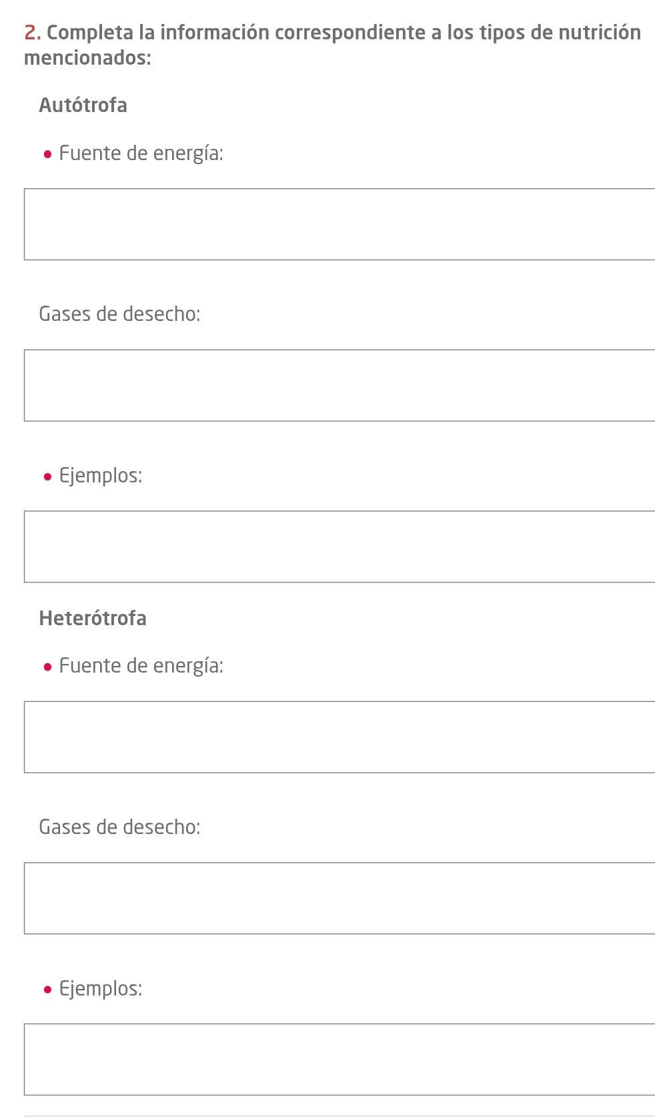Focus the Autótrofa Gases de desecho field
The height and width of the screenshot is (1117, 655).
click(x=340, y=385)
